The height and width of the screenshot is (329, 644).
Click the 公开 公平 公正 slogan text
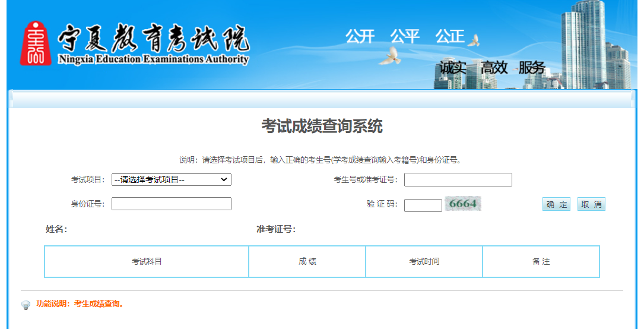[x=405, y=36]
